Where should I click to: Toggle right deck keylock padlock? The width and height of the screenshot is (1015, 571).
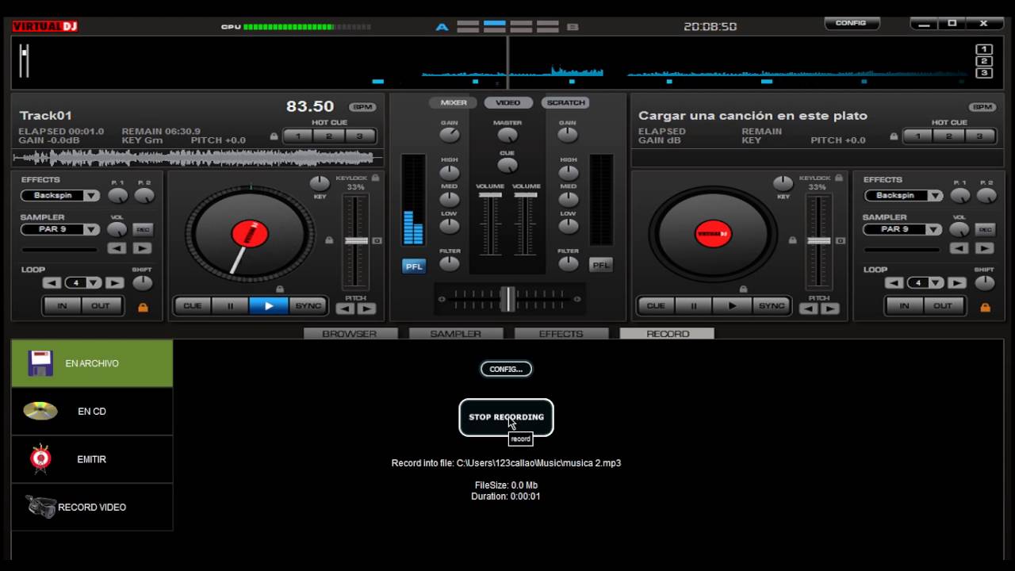pos(838,178)
